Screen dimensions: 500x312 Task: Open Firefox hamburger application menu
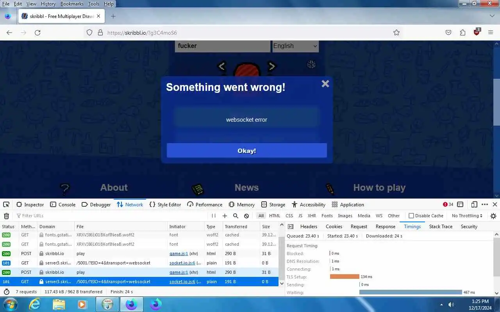pyautogui.click(x=491, y=33)
